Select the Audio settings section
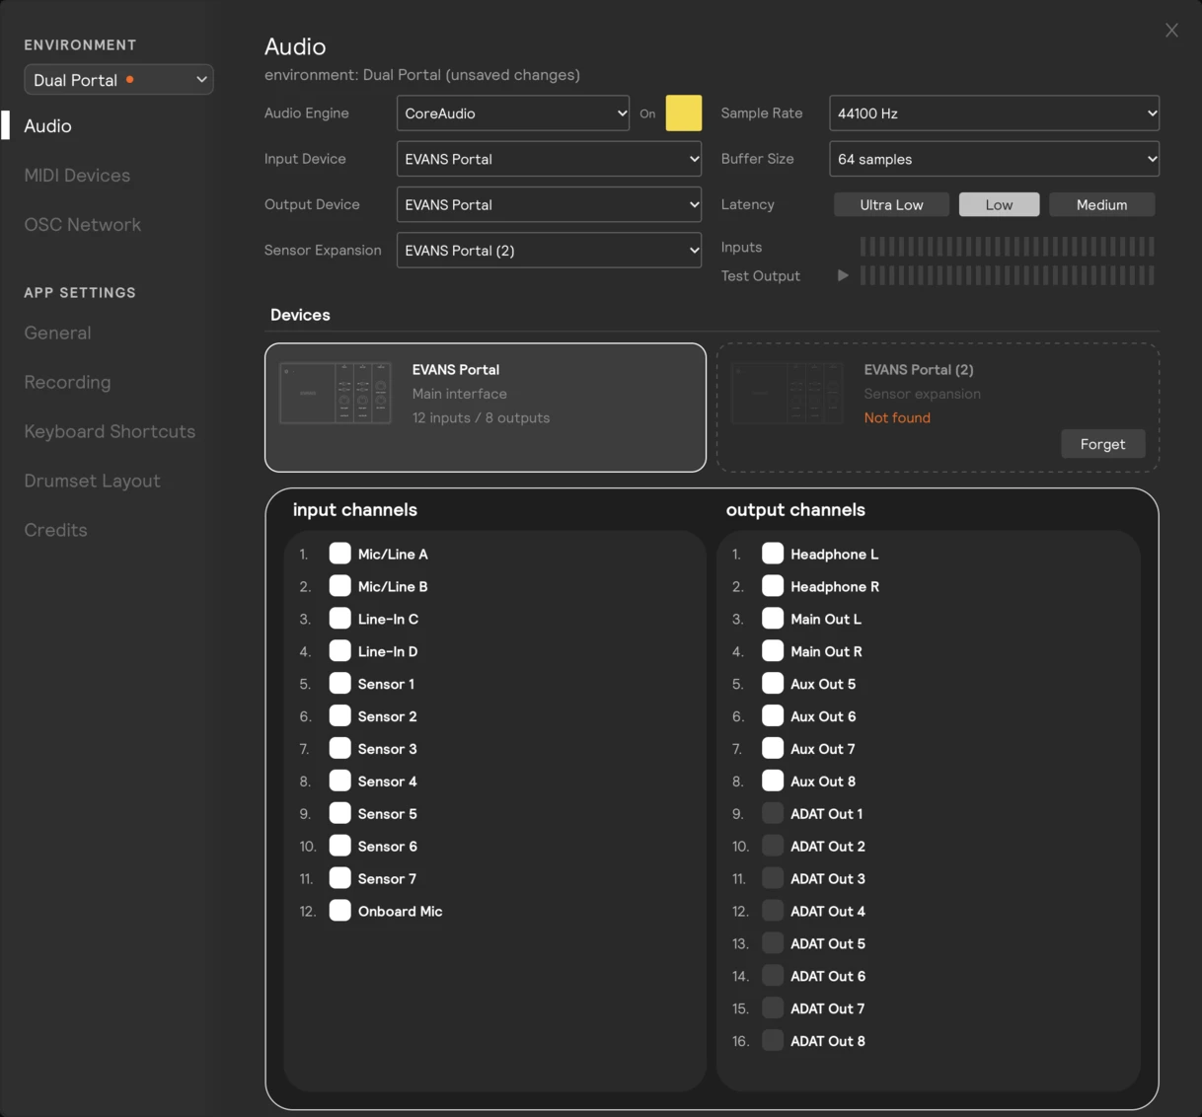Image resolution: width=1202 pixels, height=1117 pixels. pos(47,126)
